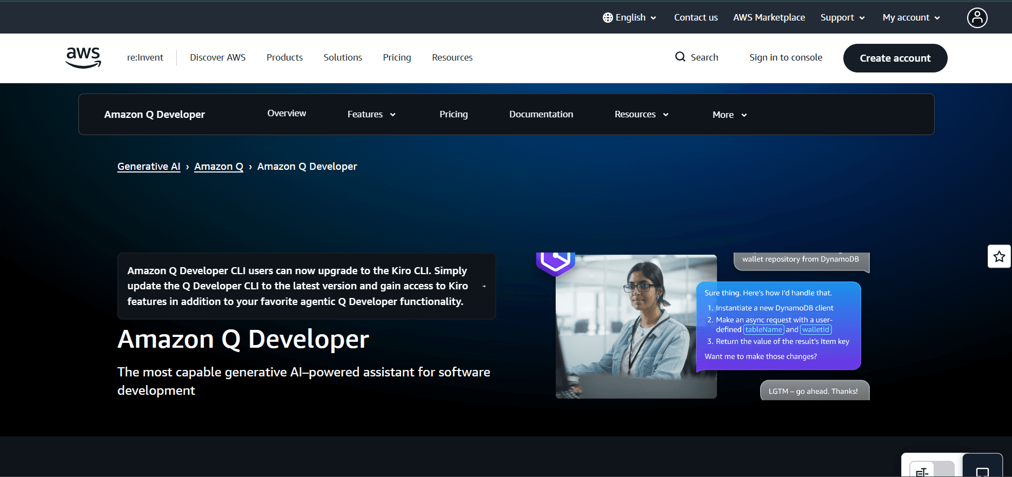The width and height of the screenshot is (1012, 477).
Task: Click the Amazon Q Developer product title
Action: 155,114
